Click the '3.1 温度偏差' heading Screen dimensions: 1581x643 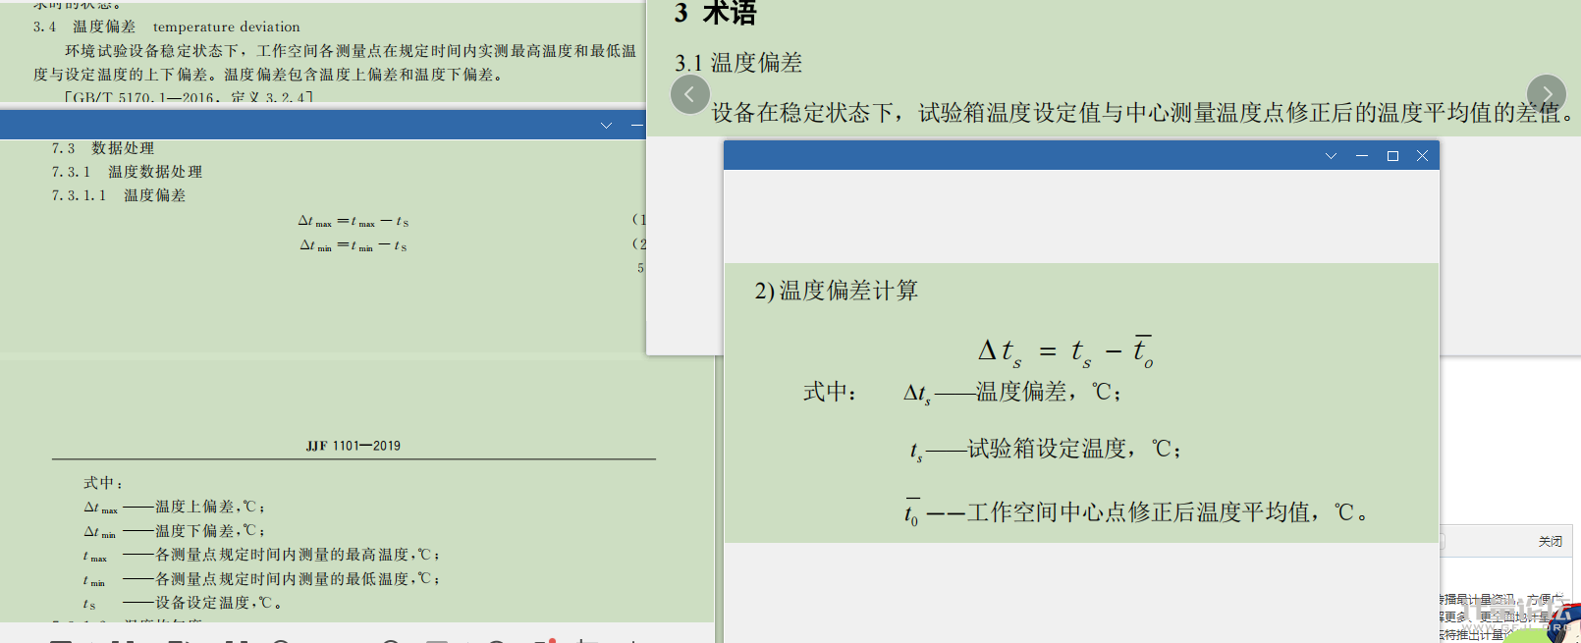(738, 63)
